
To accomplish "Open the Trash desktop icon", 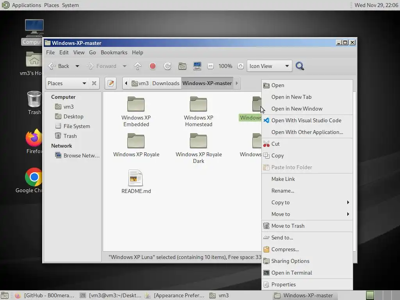I will tap(34, 103).
